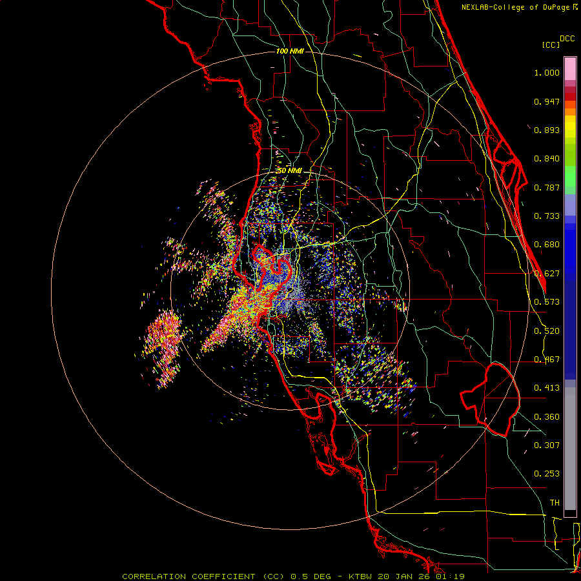Click the Correlation Coefficient caption at bottom

[293, 576]
